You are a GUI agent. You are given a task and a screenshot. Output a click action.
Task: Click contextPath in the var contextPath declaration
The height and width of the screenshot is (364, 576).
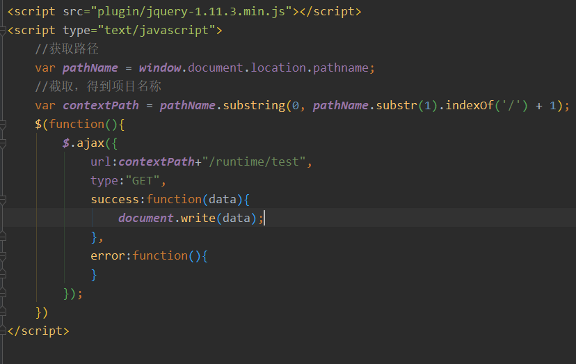101,106
